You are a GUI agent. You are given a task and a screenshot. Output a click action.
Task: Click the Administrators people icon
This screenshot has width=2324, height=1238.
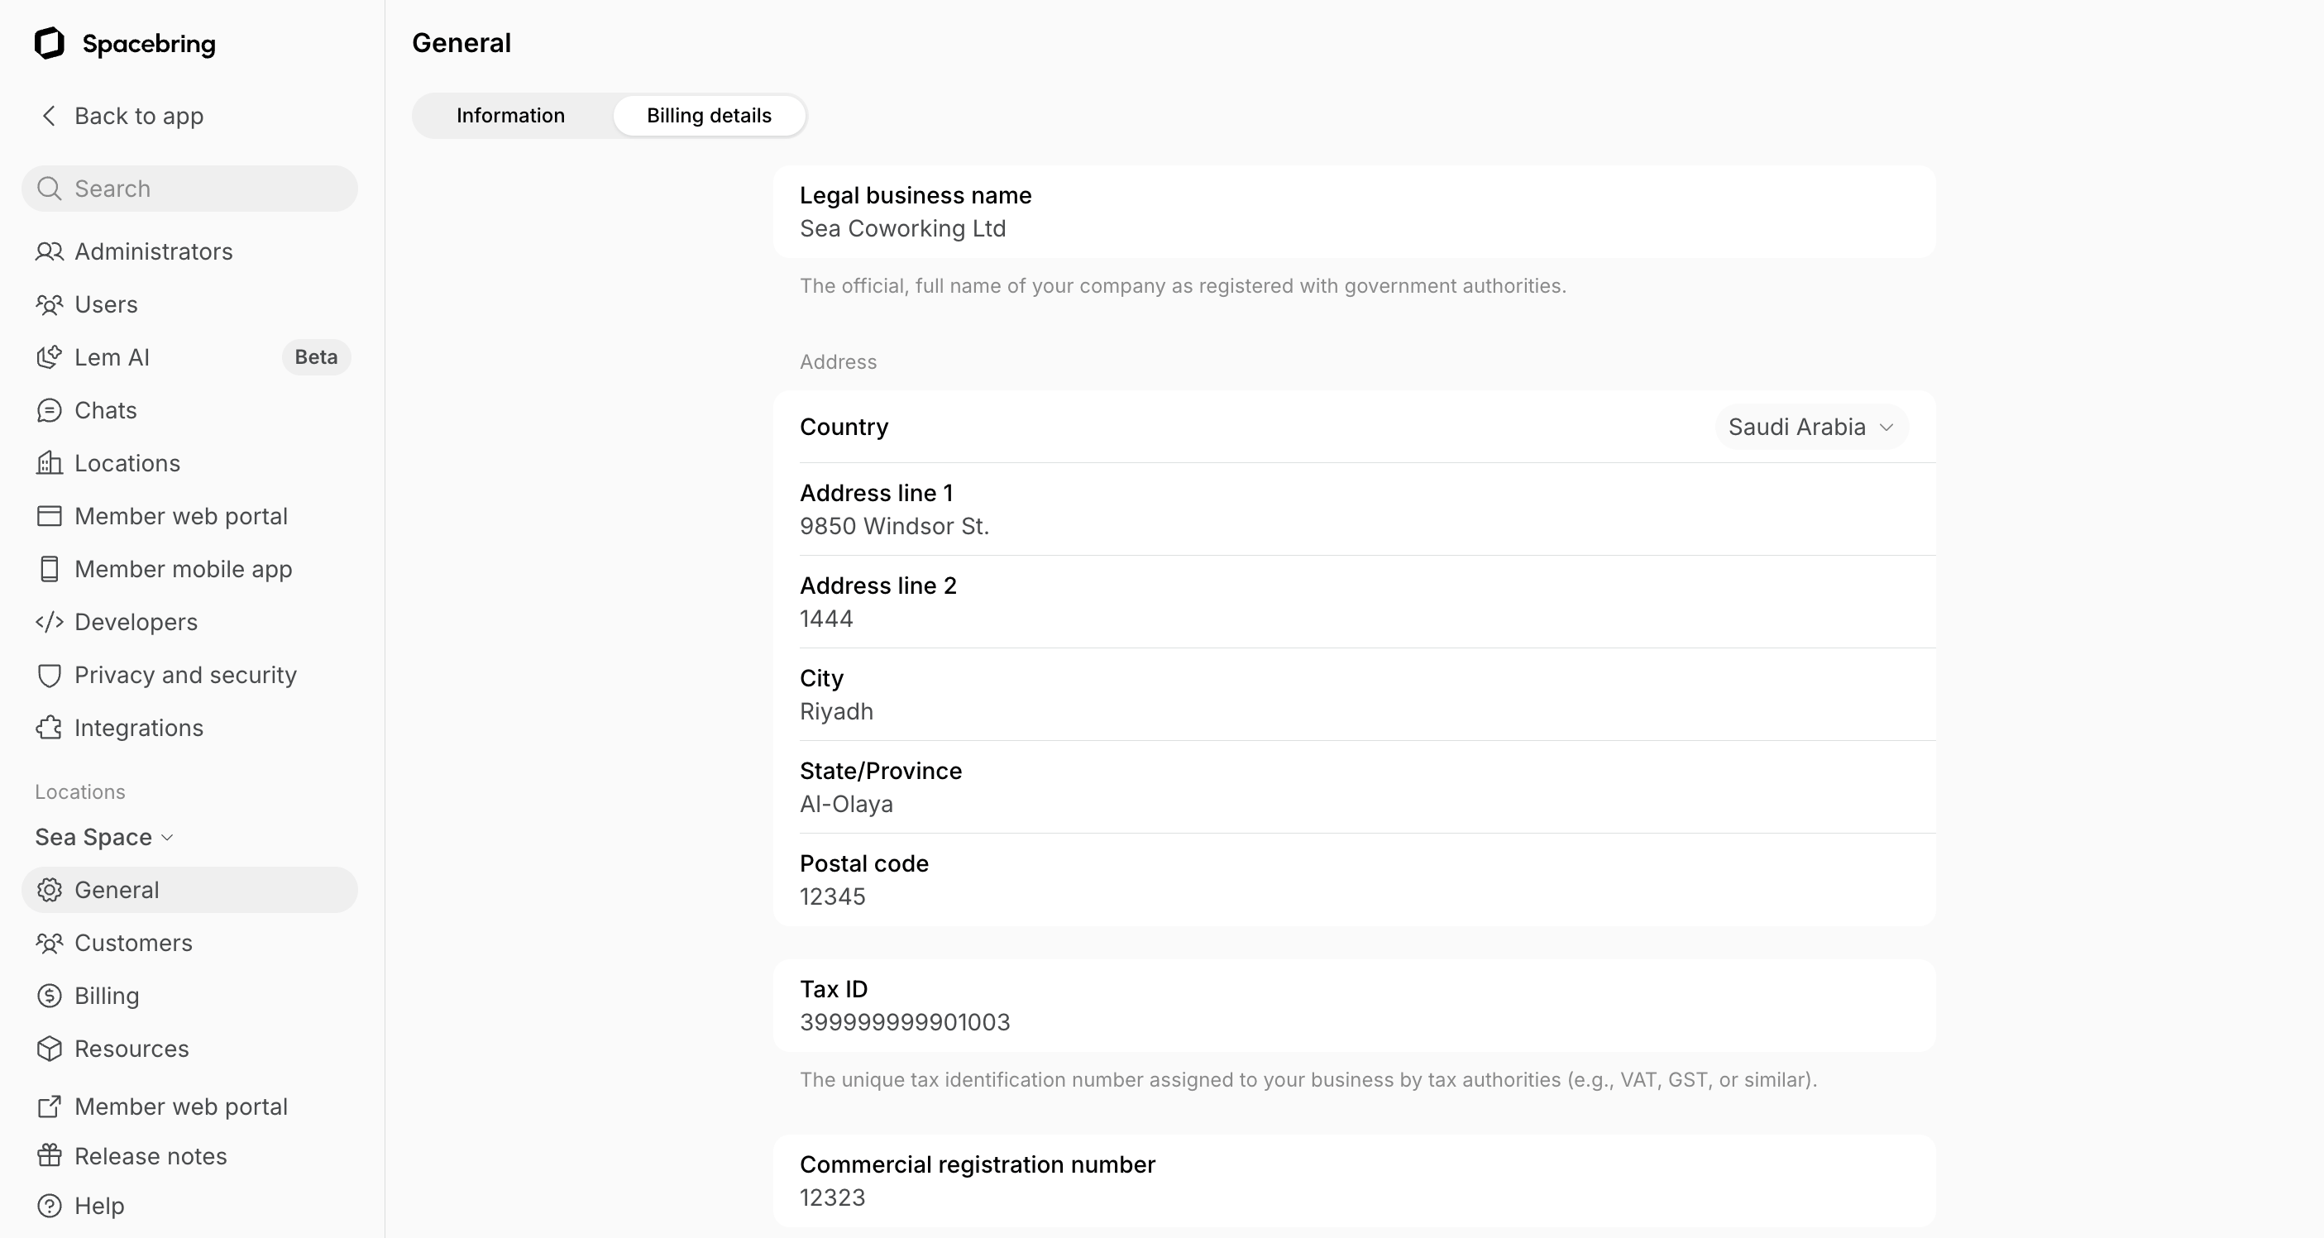tap(49, 251)
